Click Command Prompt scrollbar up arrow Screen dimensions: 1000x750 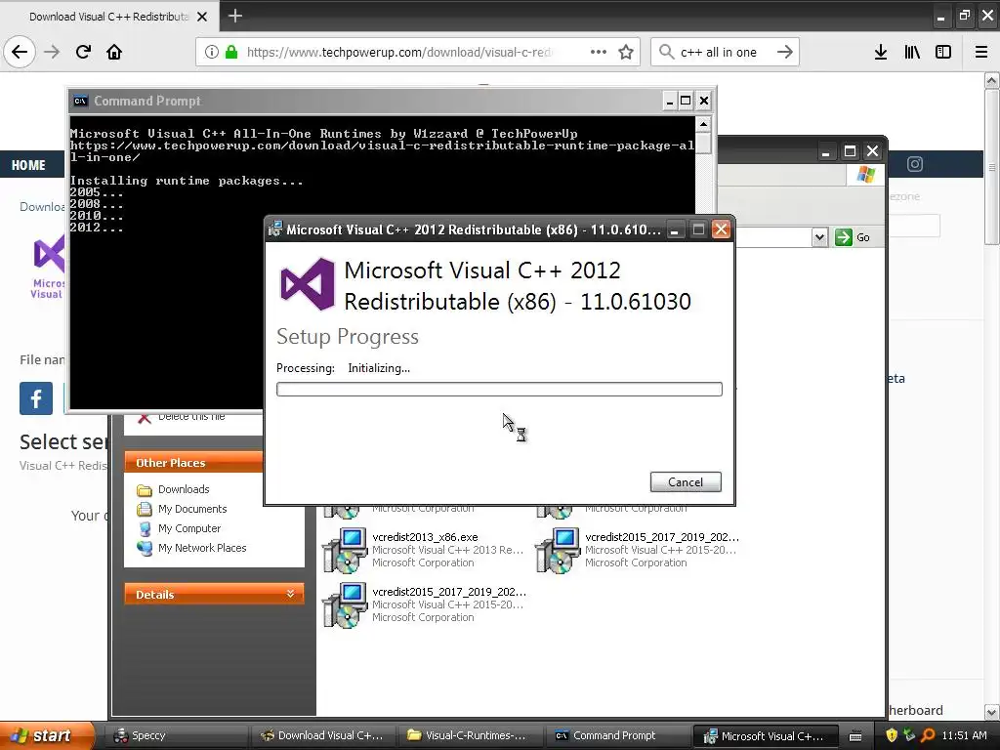coord(703,124)
